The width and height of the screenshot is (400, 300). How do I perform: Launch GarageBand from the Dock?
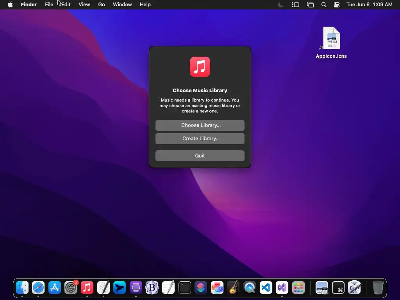coord(234,287)
